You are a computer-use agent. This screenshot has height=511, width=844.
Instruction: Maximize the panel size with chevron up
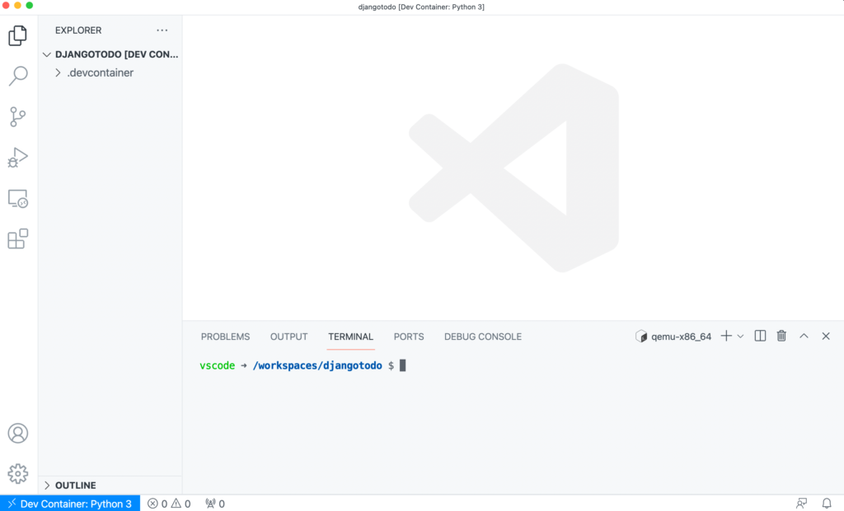tap(804, 336)
